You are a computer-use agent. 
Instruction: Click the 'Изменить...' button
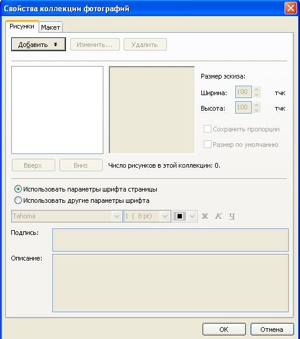(95, 45)
